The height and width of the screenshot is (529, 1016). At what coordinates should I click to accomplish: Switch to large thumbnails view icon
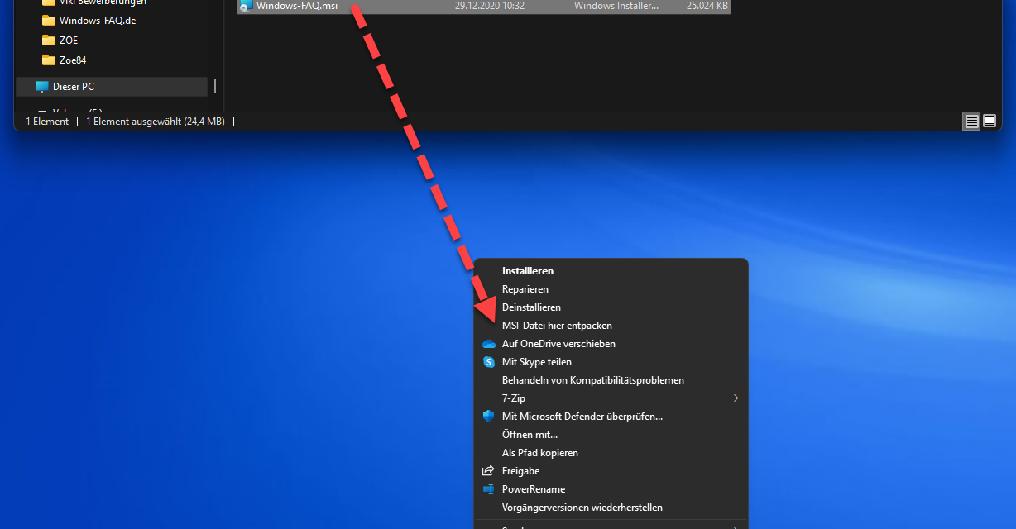pos(989,122)
